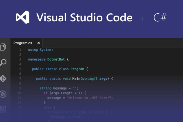Click the 'C#' heading text
Viewport: 183px width, 122px height.
click(160, 17)
